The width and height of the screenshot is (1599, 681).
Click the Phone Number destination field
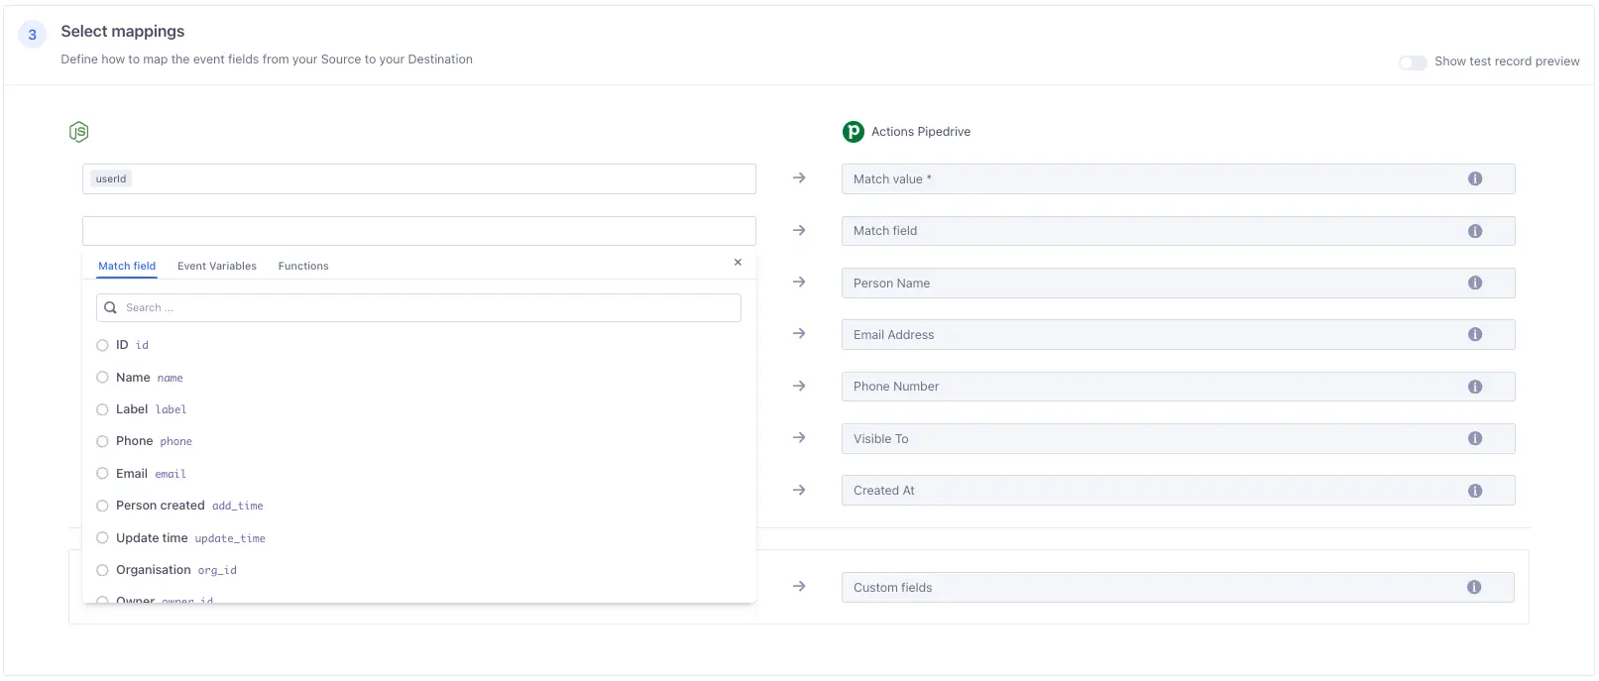[x=1179, y=387]
